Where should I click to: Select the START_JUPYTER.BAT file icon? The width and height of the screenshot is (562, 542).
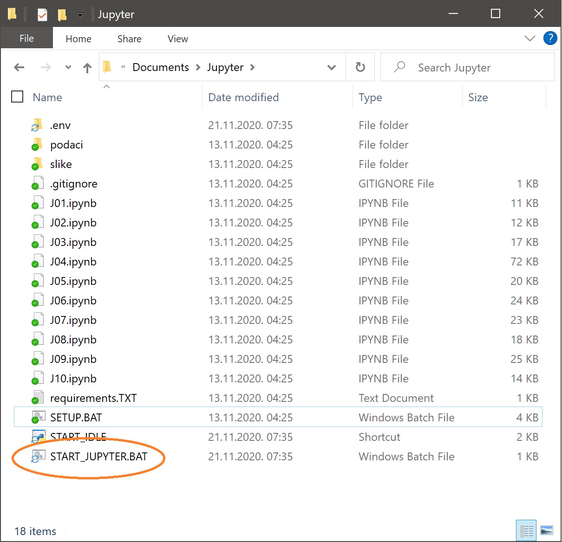tap(38, 456)
